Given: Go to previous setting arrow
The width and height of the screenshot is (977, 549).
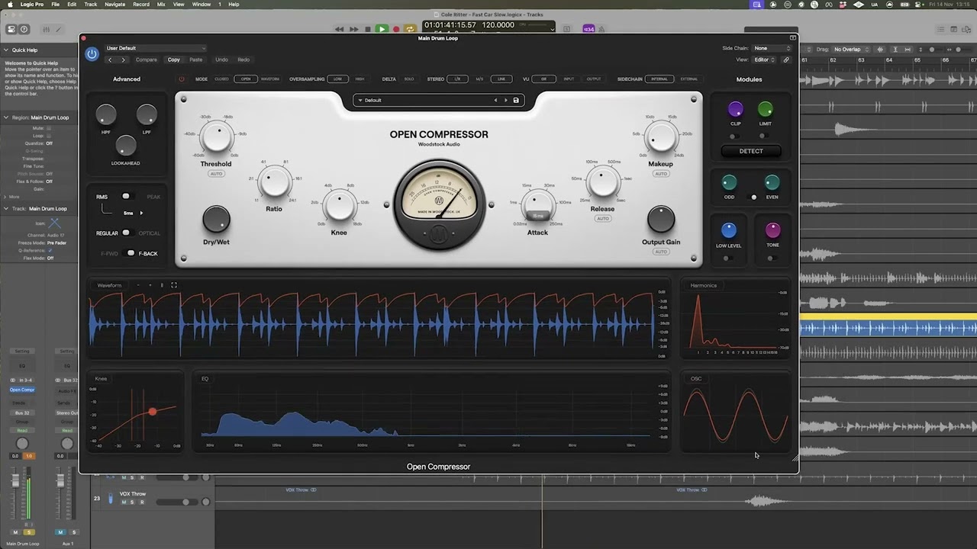Looking at the screenshot, I should tap(110, 59).
